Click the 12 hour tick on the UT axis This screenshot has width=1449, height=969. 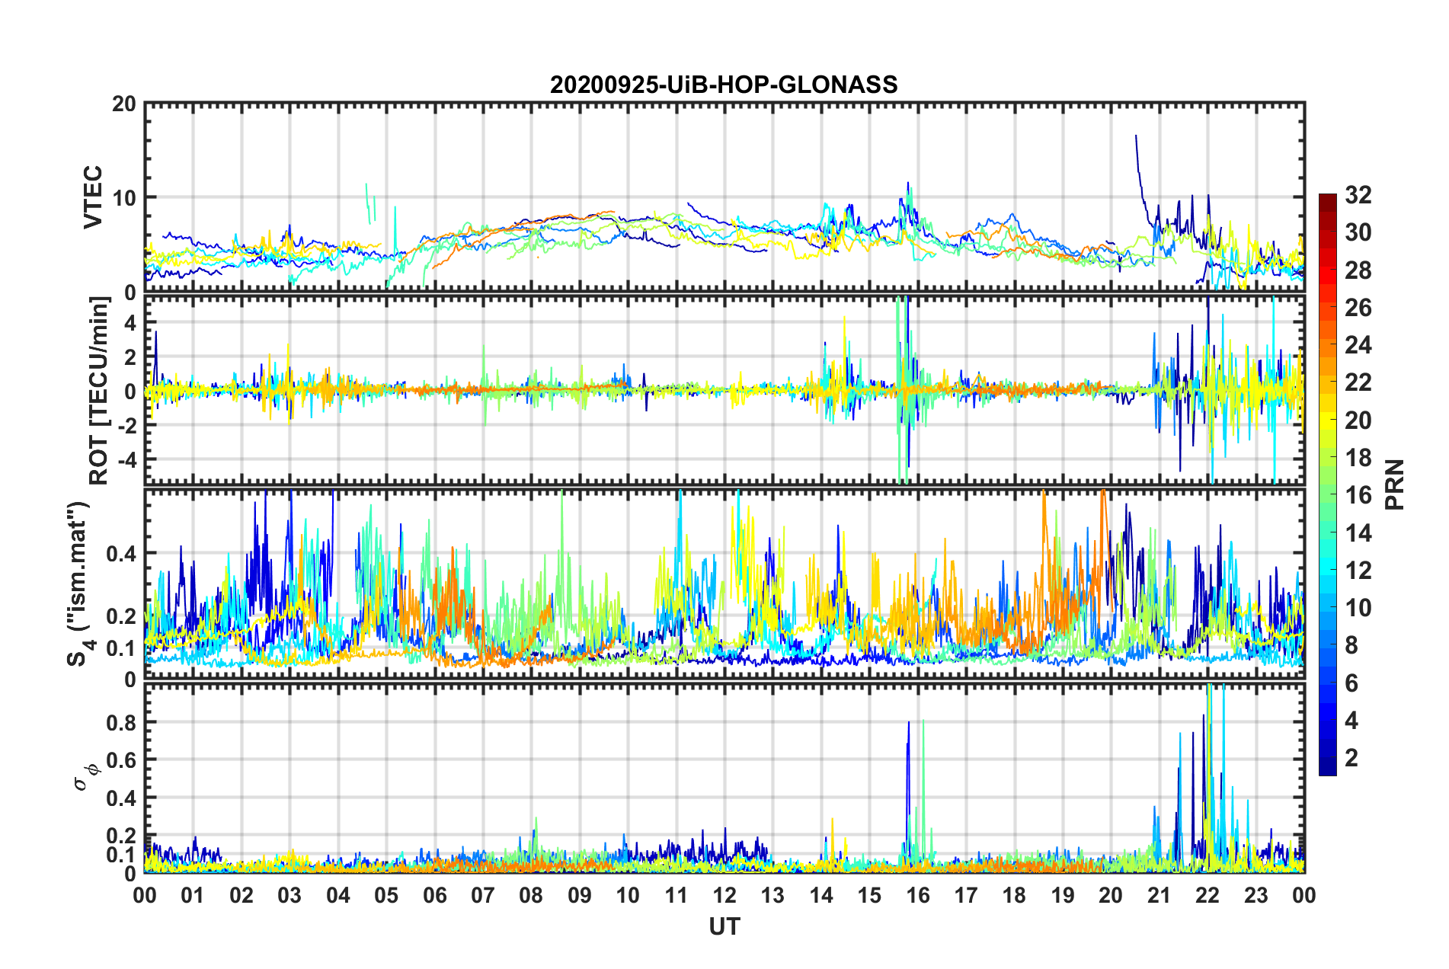pyautogui.click(x=724, y=895)
